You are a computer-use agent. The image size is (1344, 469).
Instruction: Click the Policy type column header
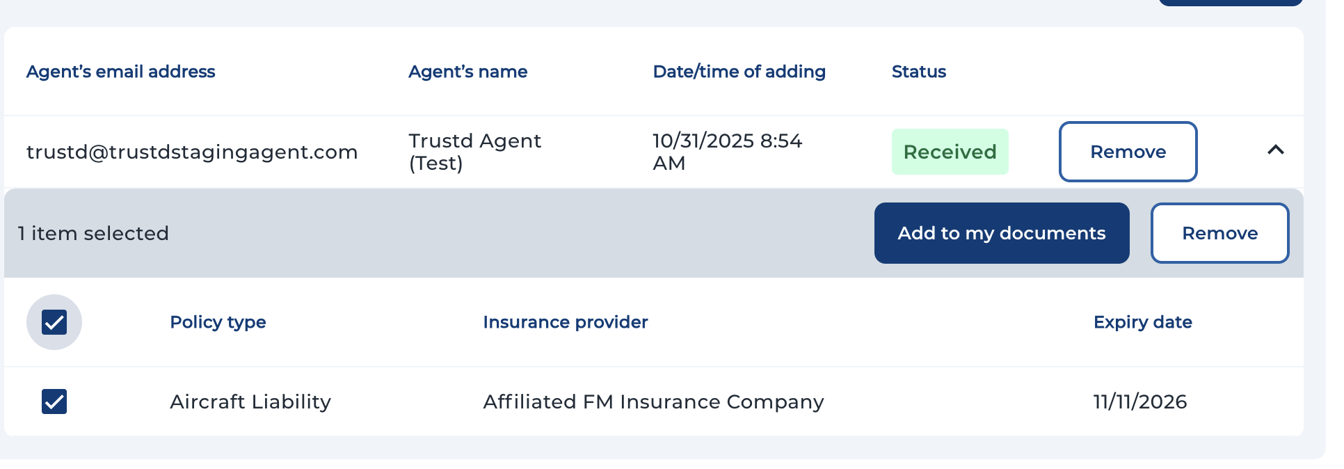218,322
